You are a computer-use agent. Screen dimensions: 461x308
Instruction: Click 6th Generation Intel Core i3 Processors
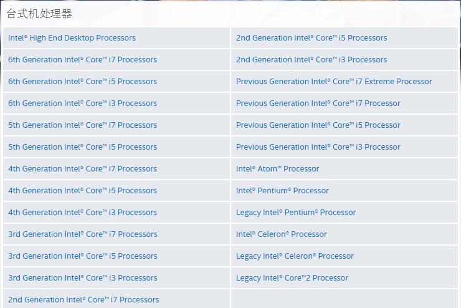click(x=82, y=103)
